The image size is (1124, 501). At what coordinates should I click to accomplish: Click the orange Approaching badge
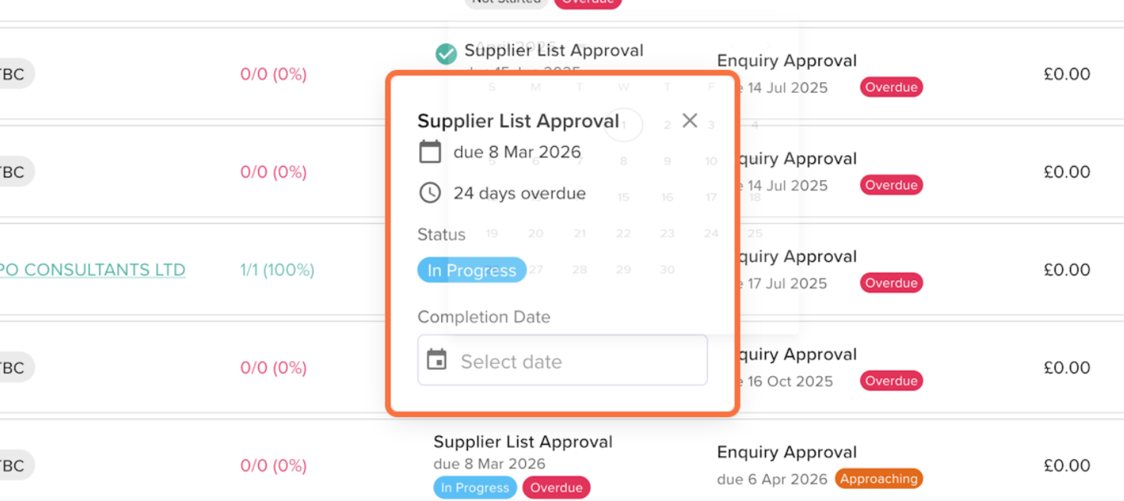pyautogui.click(x=879, y=479)
